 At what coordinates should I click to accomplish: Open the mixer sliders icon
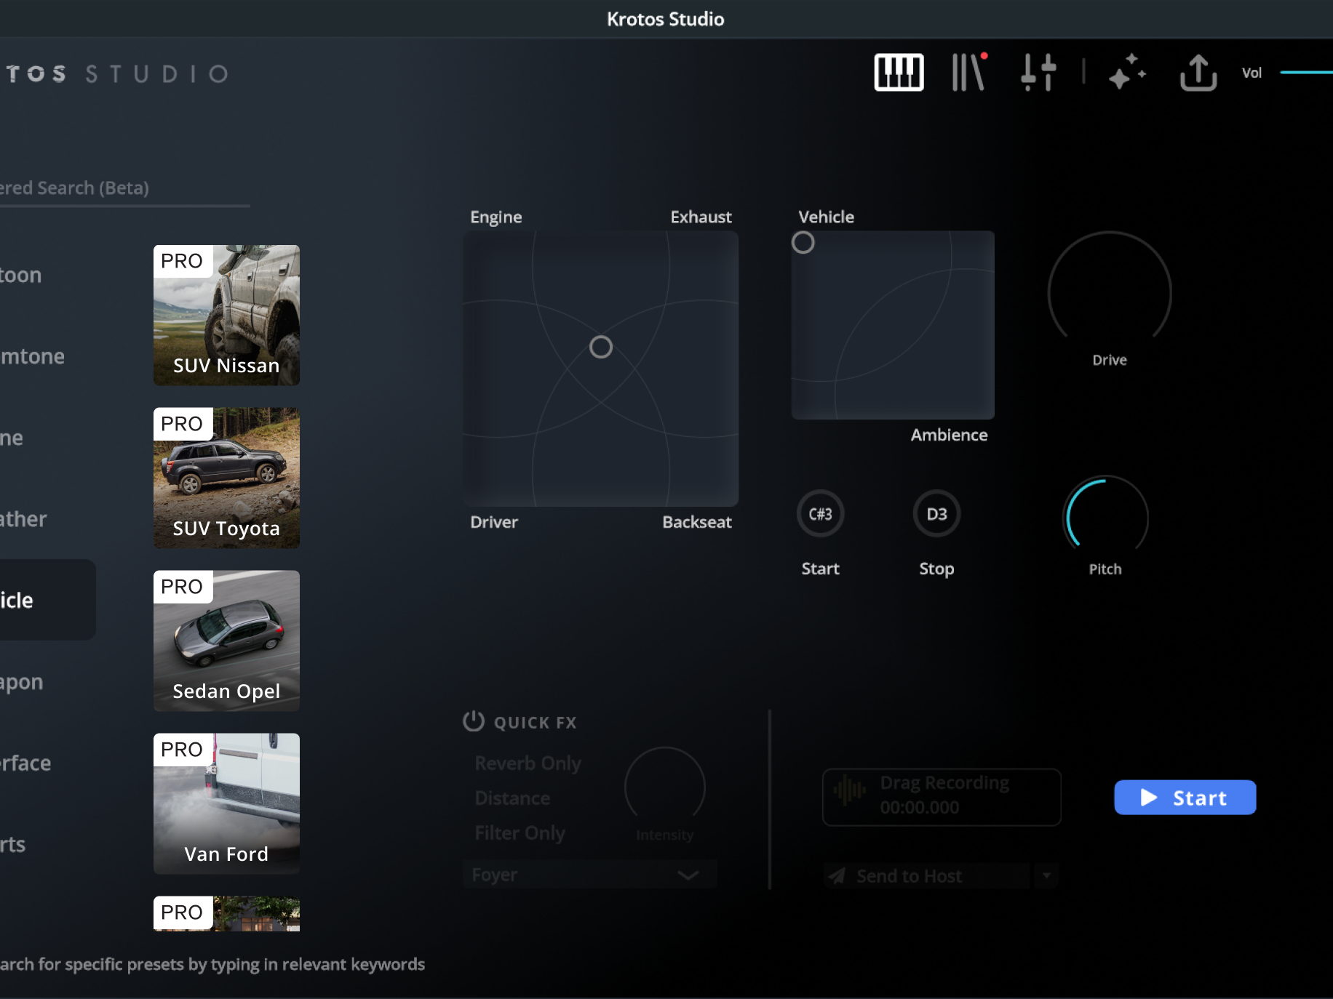click(1038, 73)
